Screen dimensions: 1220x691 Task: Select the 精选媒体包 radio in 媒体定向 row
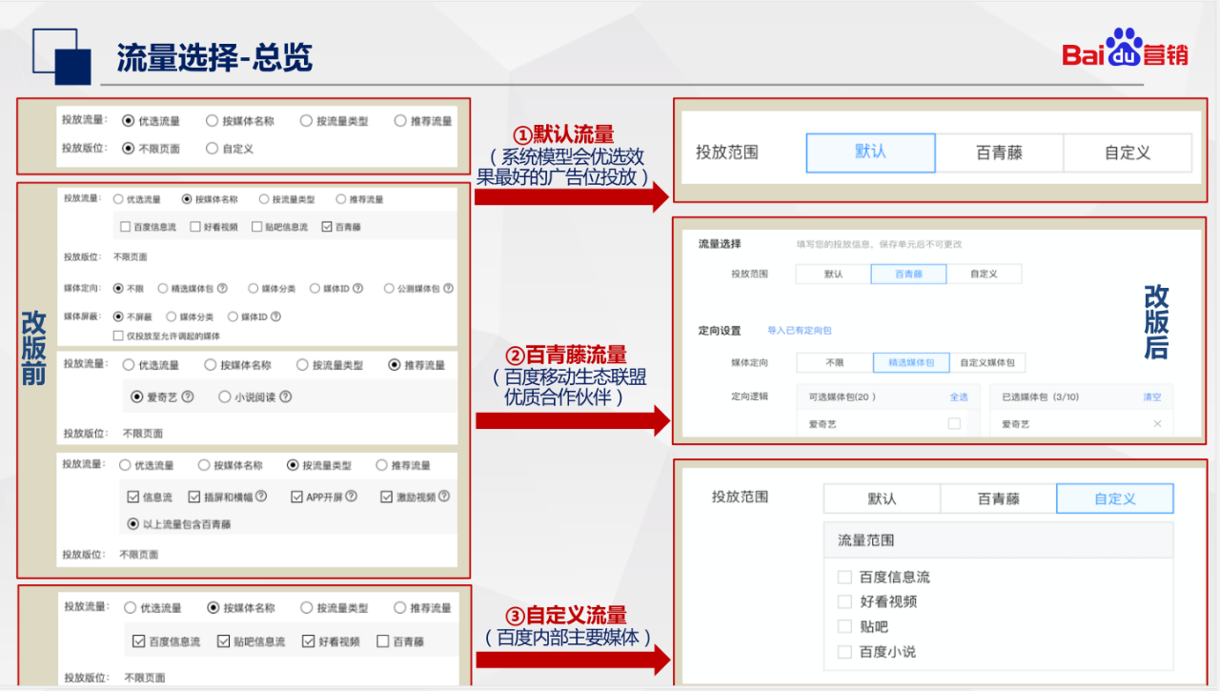[x=163, y=288]
